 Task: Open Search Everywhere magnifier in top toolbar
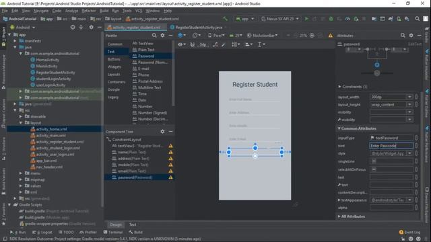click(418, 19)
